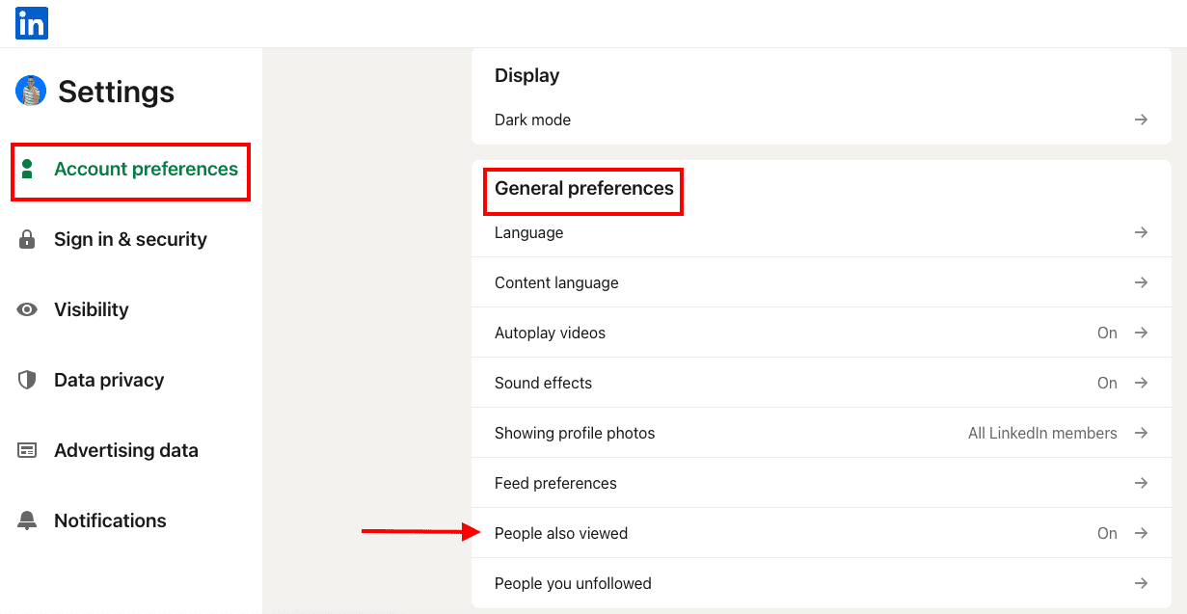
Task: Click the Notifications bell icon
Action: pyautogui.click(x=27, y=521)
